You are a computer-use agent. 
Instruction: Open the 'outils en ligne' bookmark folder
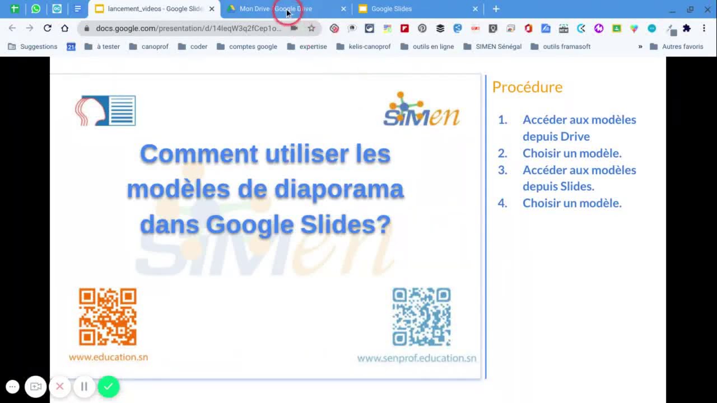(x=427, y=46)
